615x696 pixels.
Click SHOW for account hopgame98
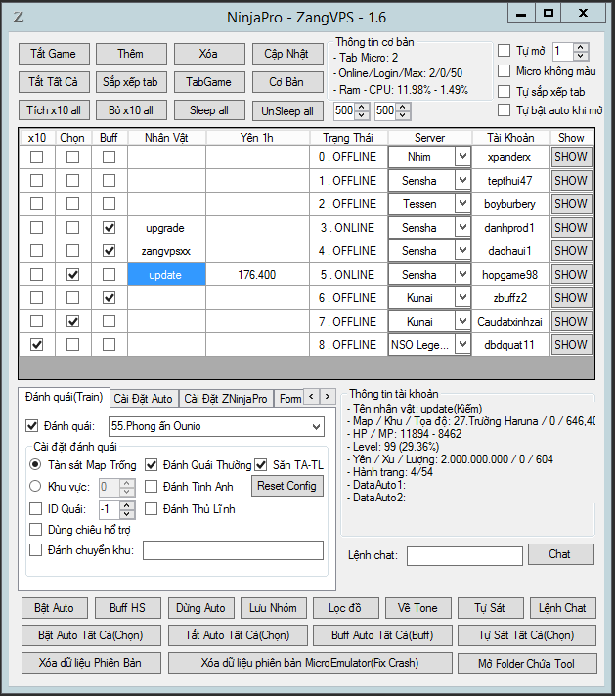point(570,275)
